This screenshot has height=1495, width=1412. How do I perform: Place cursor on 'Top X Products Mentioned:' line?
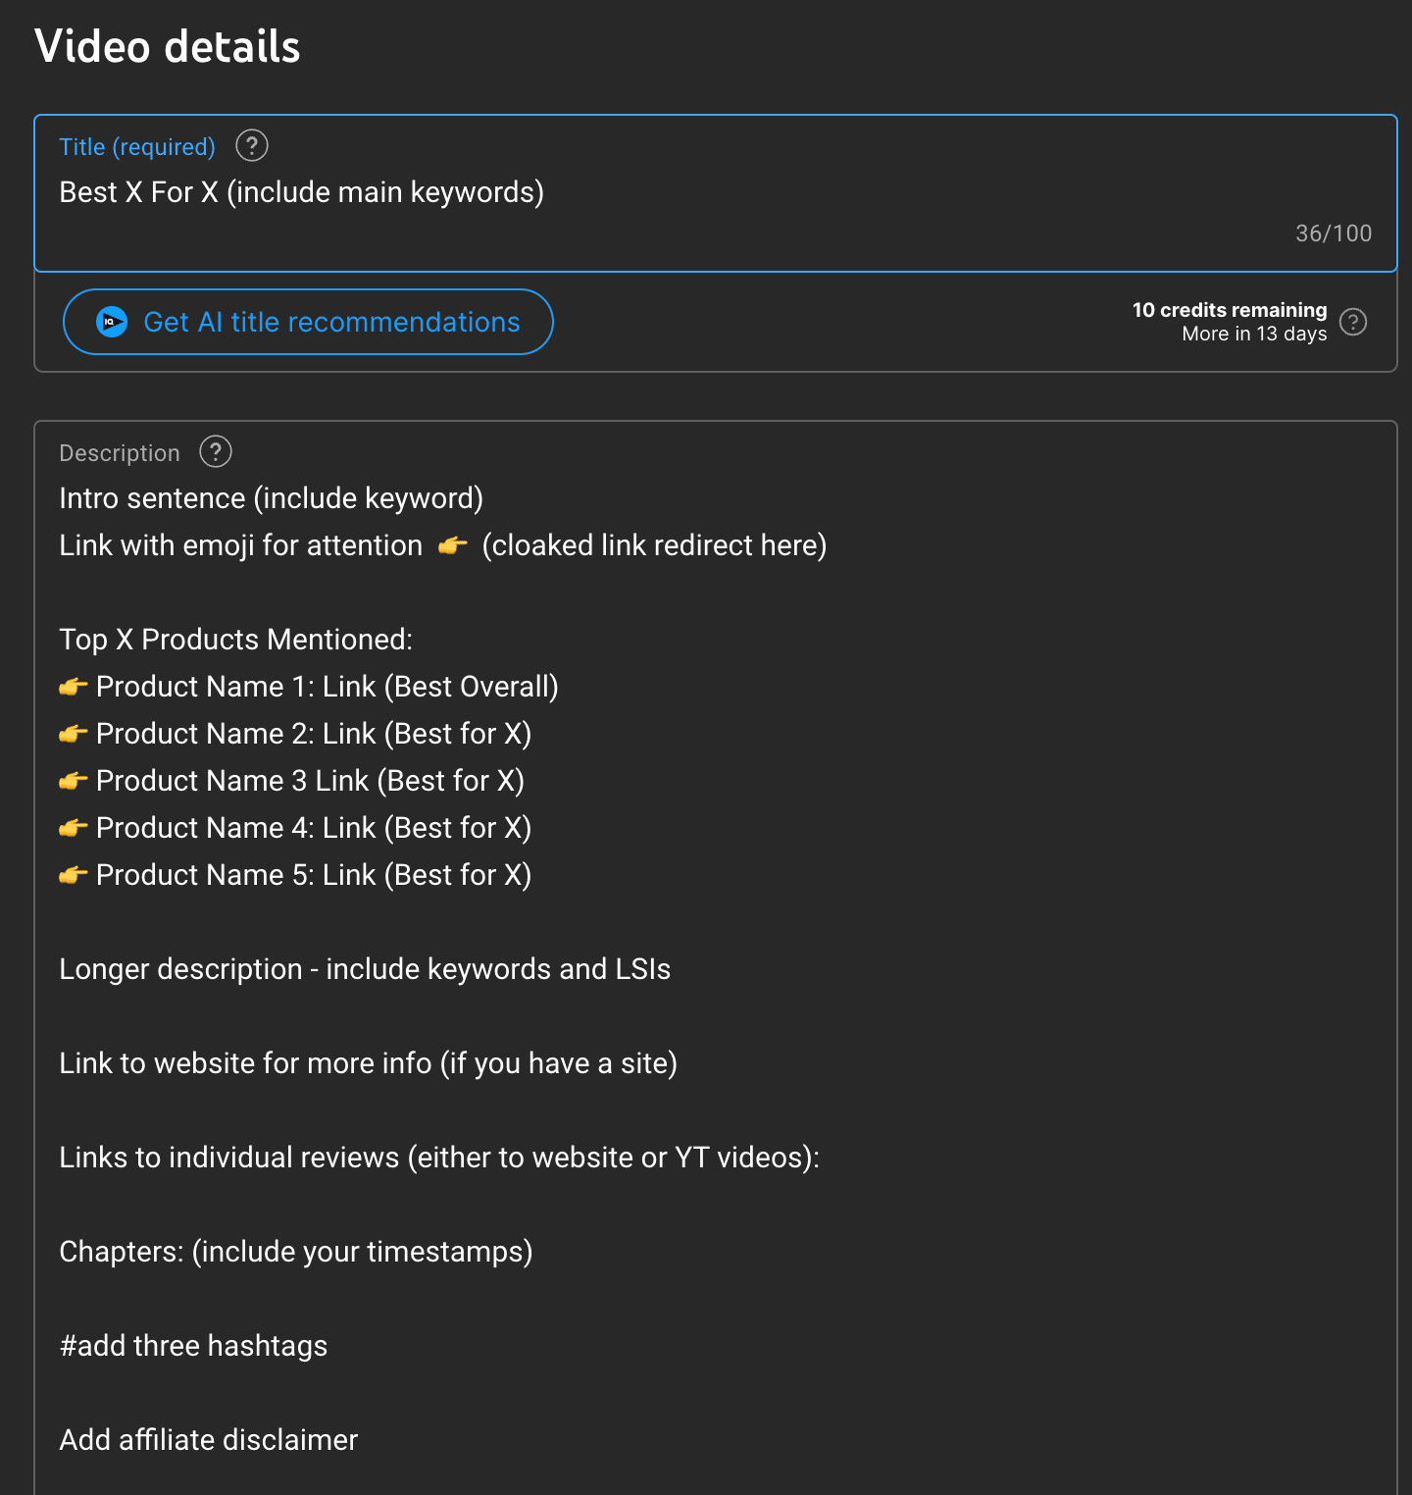tap(236, 640)
